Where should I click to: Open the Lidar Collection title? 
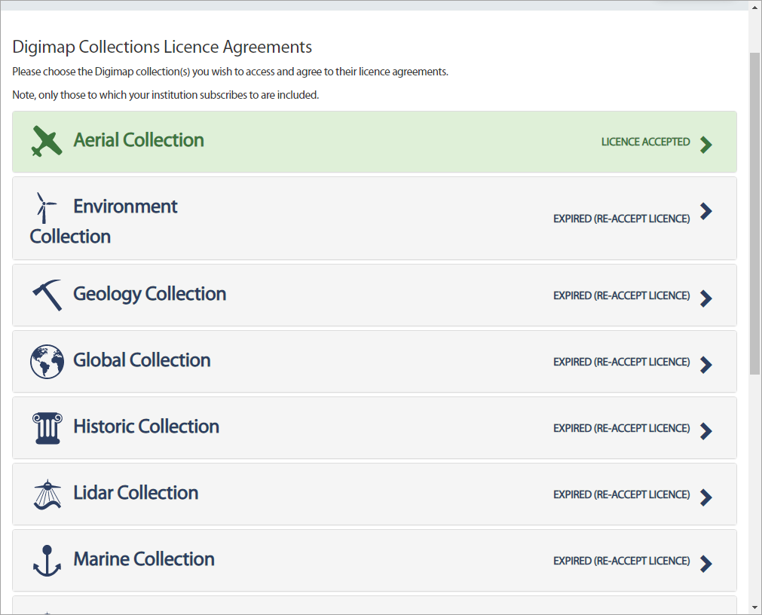tap(136, 493)
